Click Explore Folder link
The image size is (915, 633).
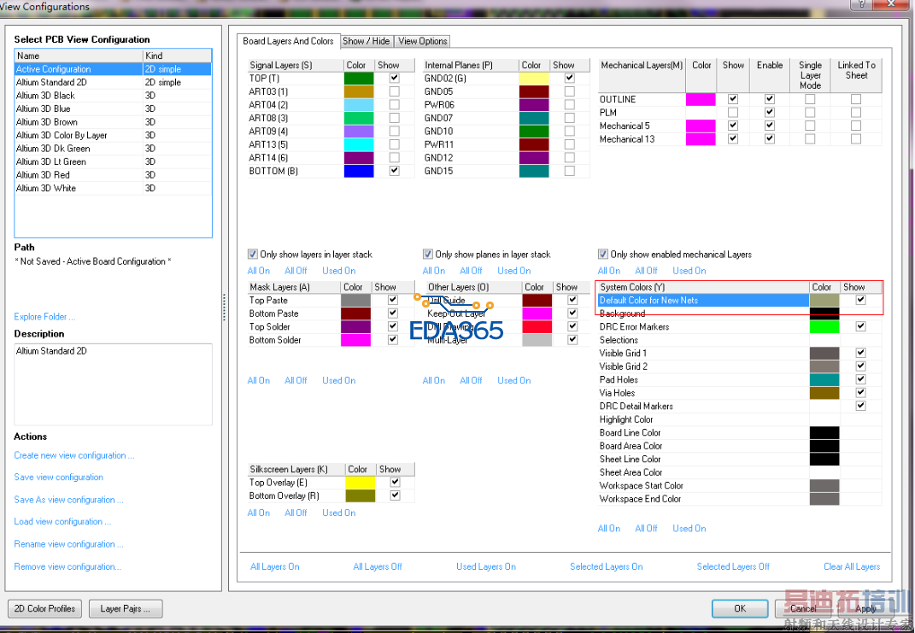(44, 317)
